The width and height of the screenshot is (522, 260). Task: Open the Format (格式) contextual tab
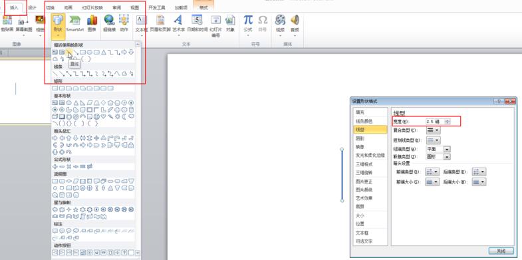pos(203,8)
